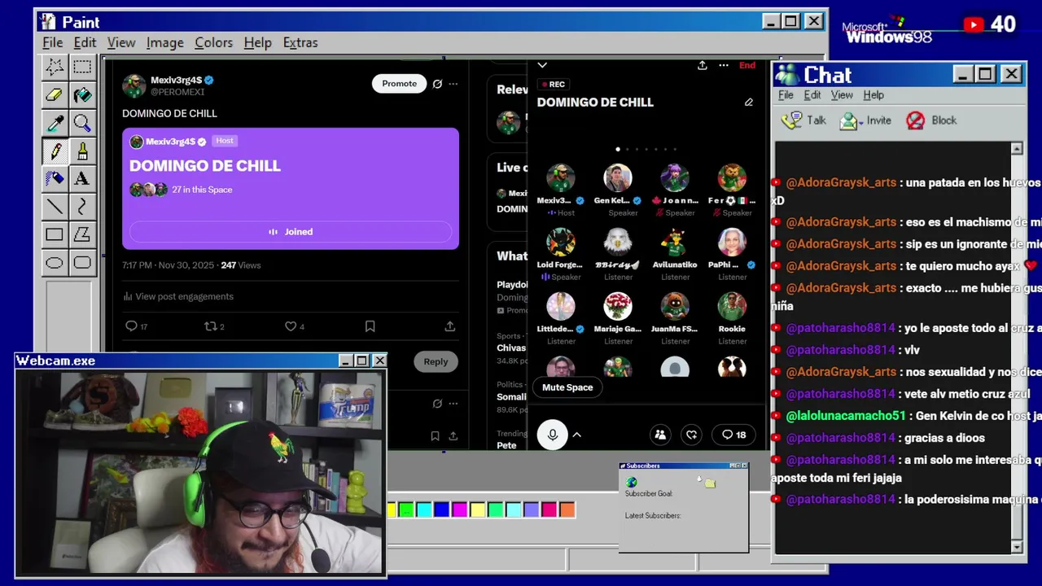Open the Colors menu in Paint
The width and height of the screenshot is (1042, 586).
click(x=213, y=42)
